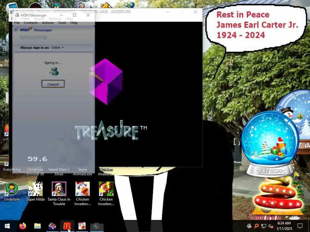Expand the 'Always sign in as: Online' dropdown
Screen dimensions: 310x232
point(58,47)
